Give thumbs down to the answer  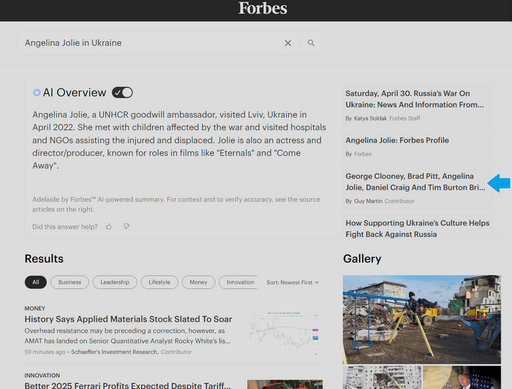click(x=126, y=227)
